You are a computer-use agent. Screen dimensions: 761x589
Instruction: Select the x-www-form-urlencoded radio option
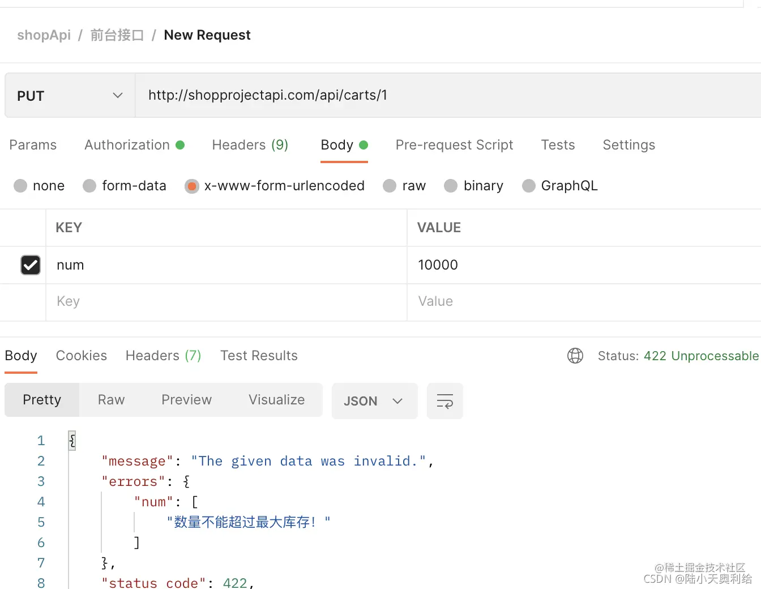(192, 186)
